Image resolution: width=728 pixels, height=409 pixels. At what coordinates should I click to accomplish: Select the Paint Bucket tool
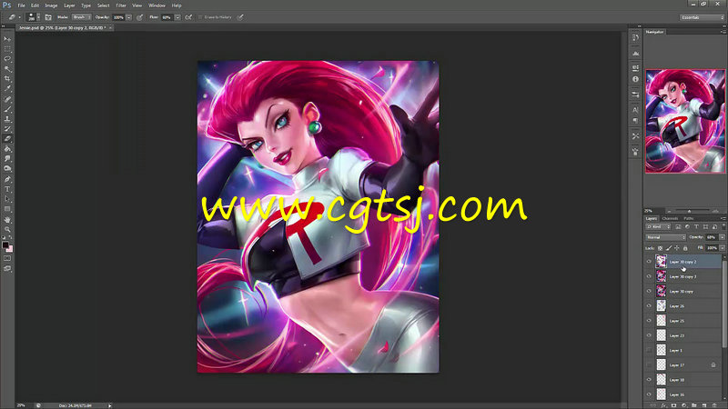[7, 149]
